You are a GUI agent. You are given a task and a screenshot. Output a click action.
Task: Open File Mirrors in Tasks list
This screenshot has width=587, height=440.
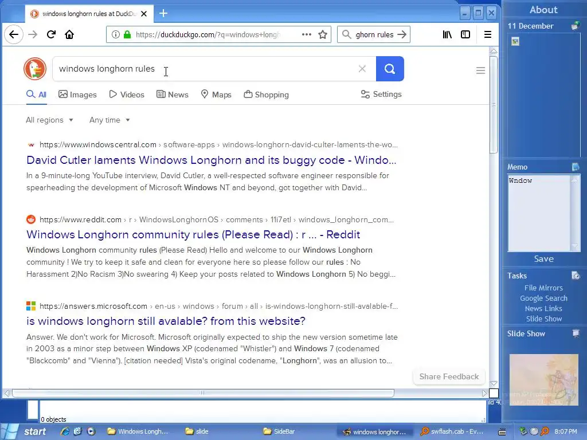point(543,288)
